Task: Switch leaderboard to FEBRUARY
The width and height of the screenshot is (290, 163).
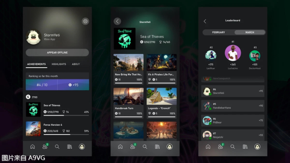Action: click(x=219, y=32)
